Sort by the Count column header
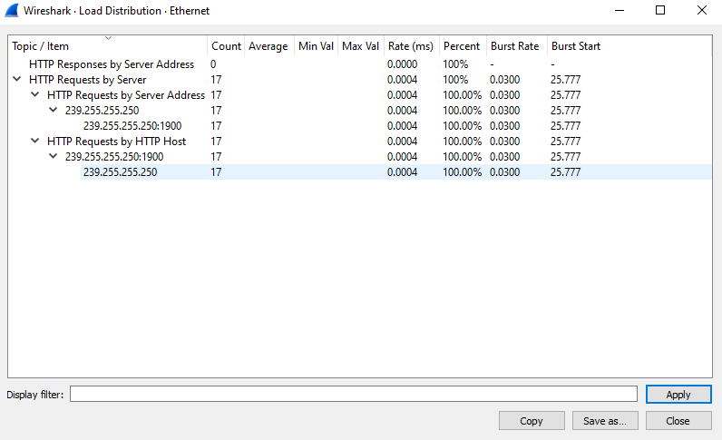722x440 pixels. coord(226,46)
